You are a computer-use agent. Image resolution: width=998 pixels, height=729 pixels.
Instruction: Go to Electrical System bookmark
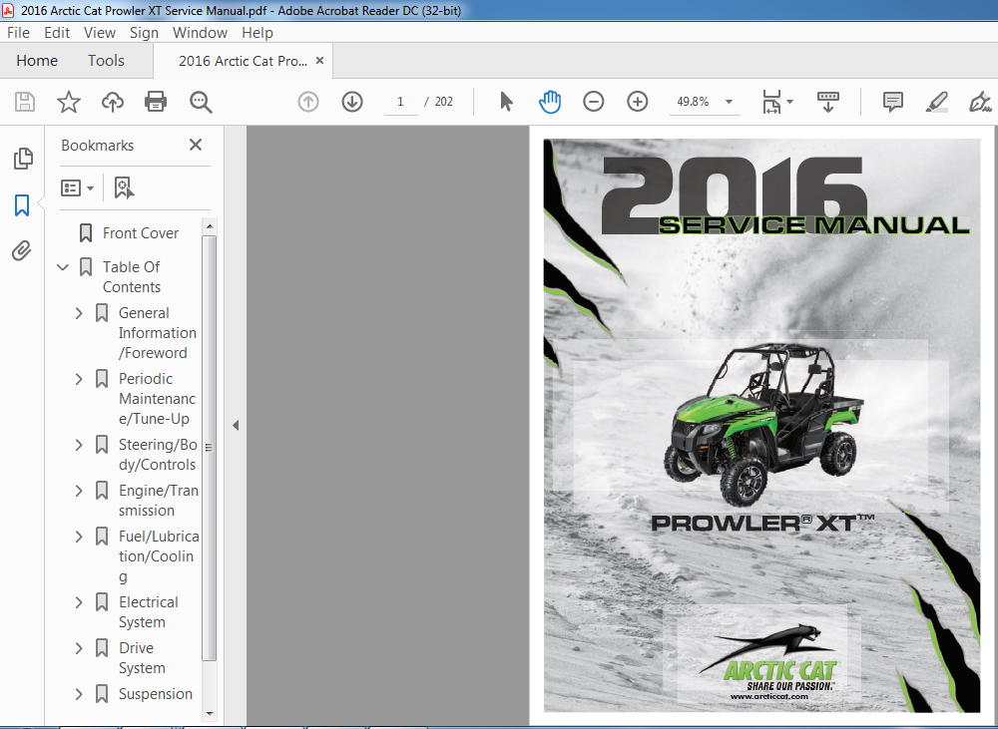pyautogui.click(x=149, y=612)
